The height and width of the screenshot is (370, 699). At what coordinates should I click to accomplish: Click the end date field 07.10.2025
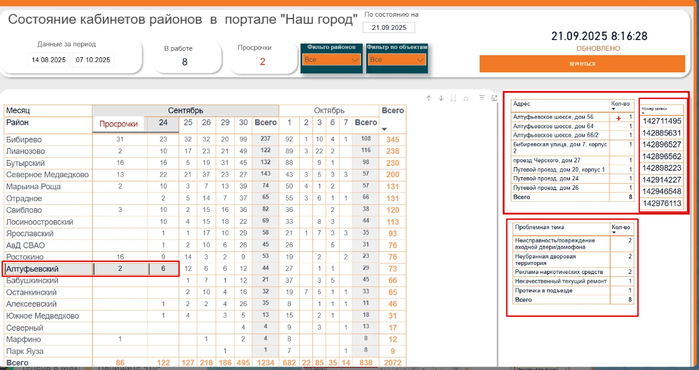point(93,60)
